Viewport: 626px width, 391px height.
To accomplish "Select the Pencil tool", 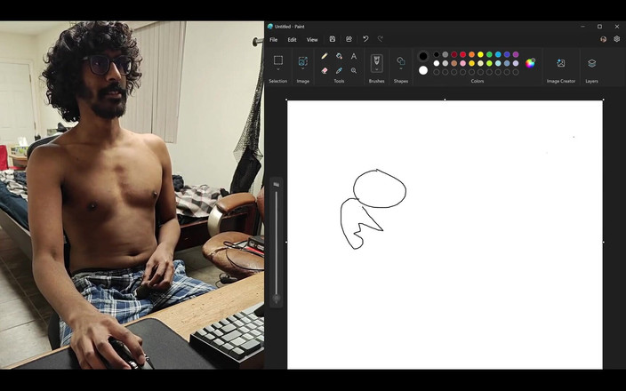I will tap(325, 56).
